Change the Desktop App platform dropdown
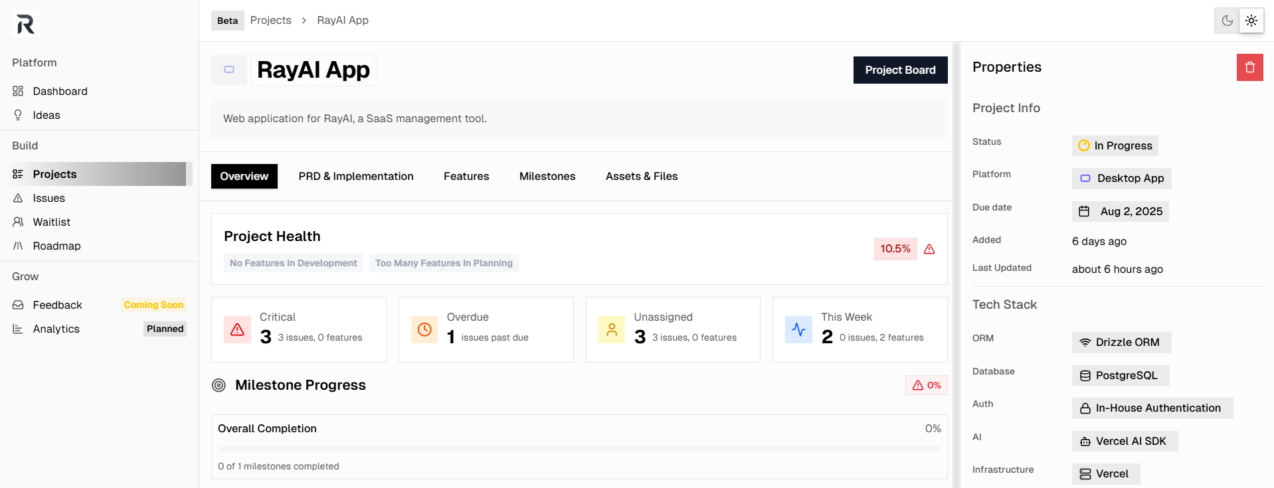Image resolution: width=1274 pixels, height=488 pixels. [1121, 178]
